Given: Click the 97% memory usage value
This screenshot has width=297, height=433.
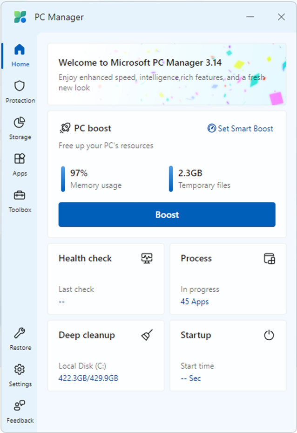Looking at the screenshot, I should coord(79,173).
